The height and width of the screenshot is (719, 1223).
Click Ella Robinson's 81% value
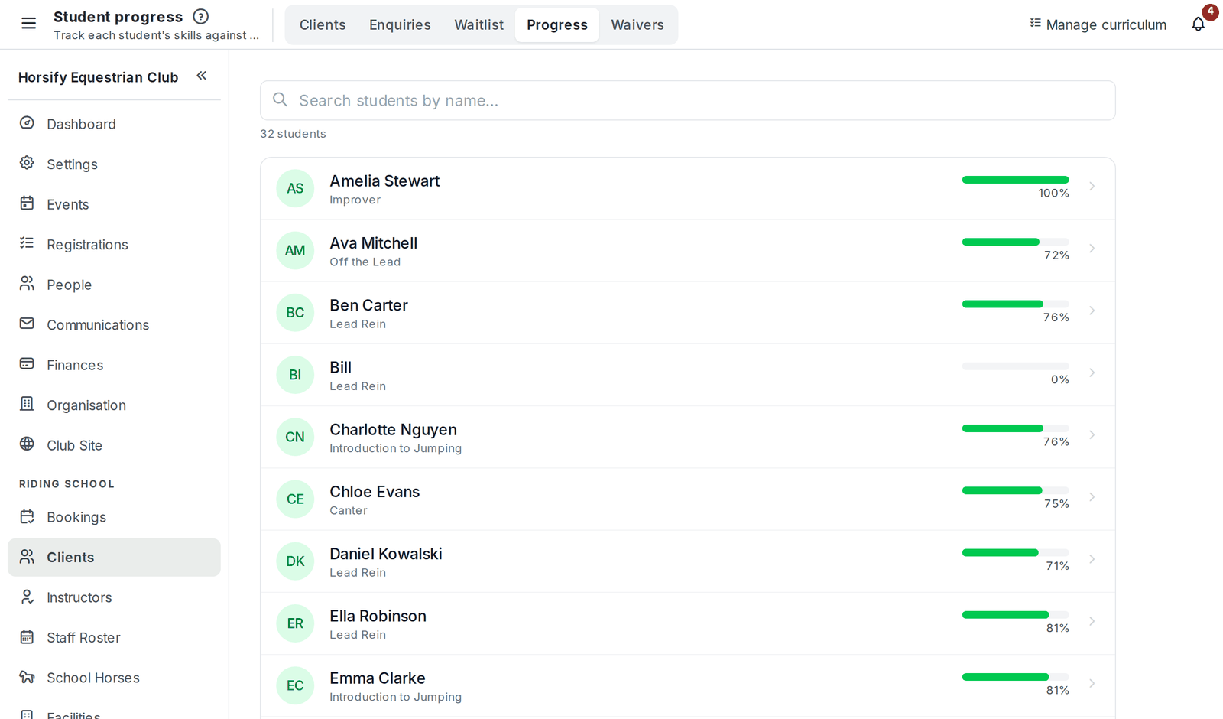pos(1058,628)
